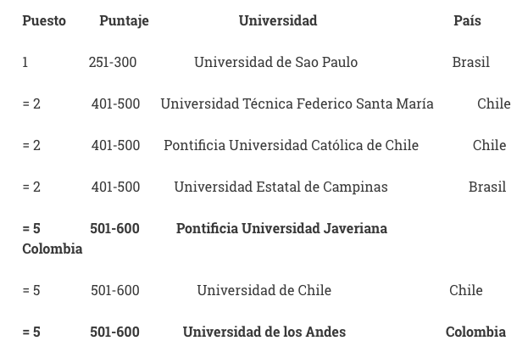Select Colombia in los Andes row
528x352 pixels.
click(475, 332)
